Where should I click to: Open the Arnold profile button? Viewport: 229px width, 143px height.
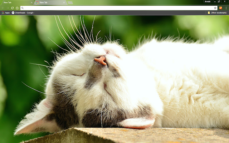(208, 1)
